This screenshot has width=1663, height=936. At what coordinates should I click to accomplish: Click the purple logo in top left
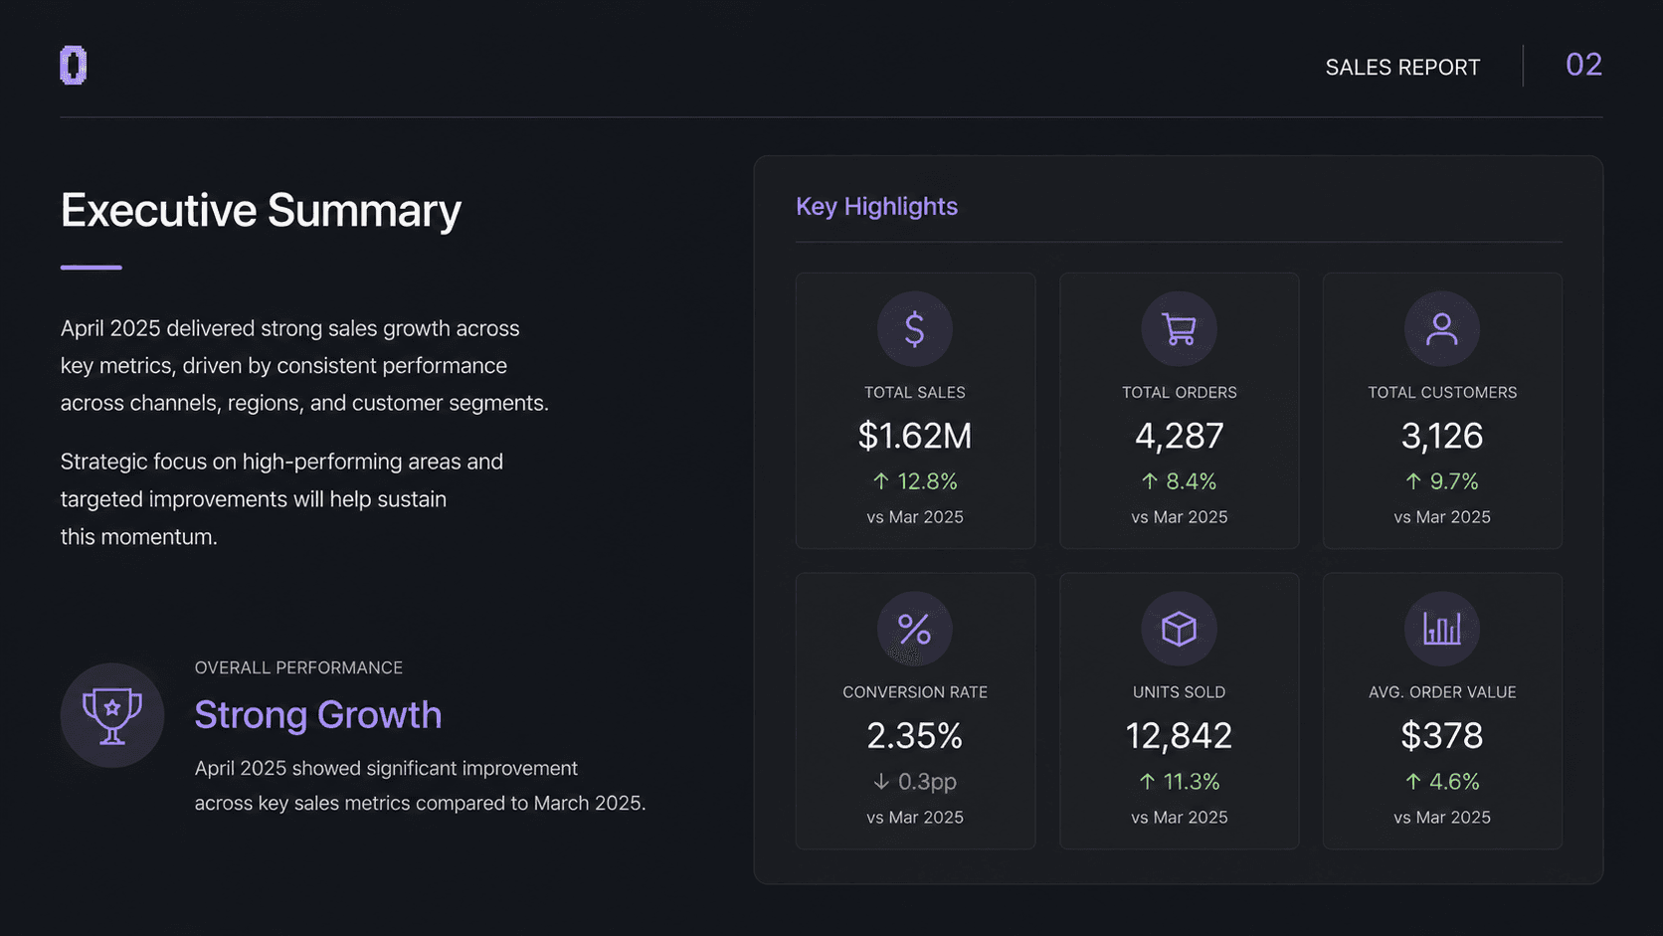coord(74,66)
